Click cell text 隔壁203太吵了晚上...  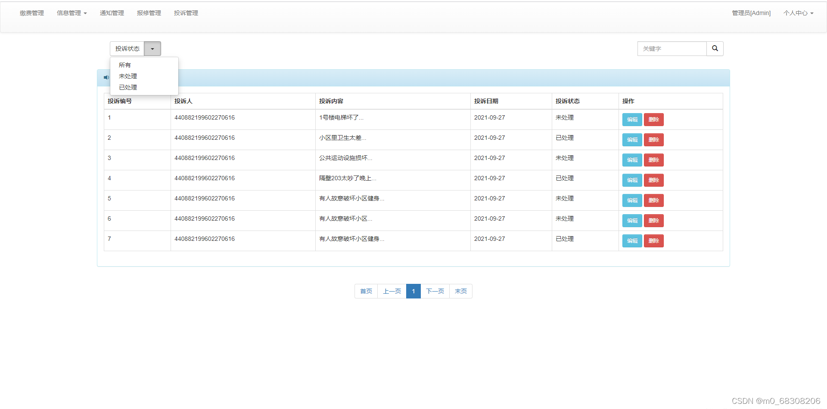coord(348,178)
